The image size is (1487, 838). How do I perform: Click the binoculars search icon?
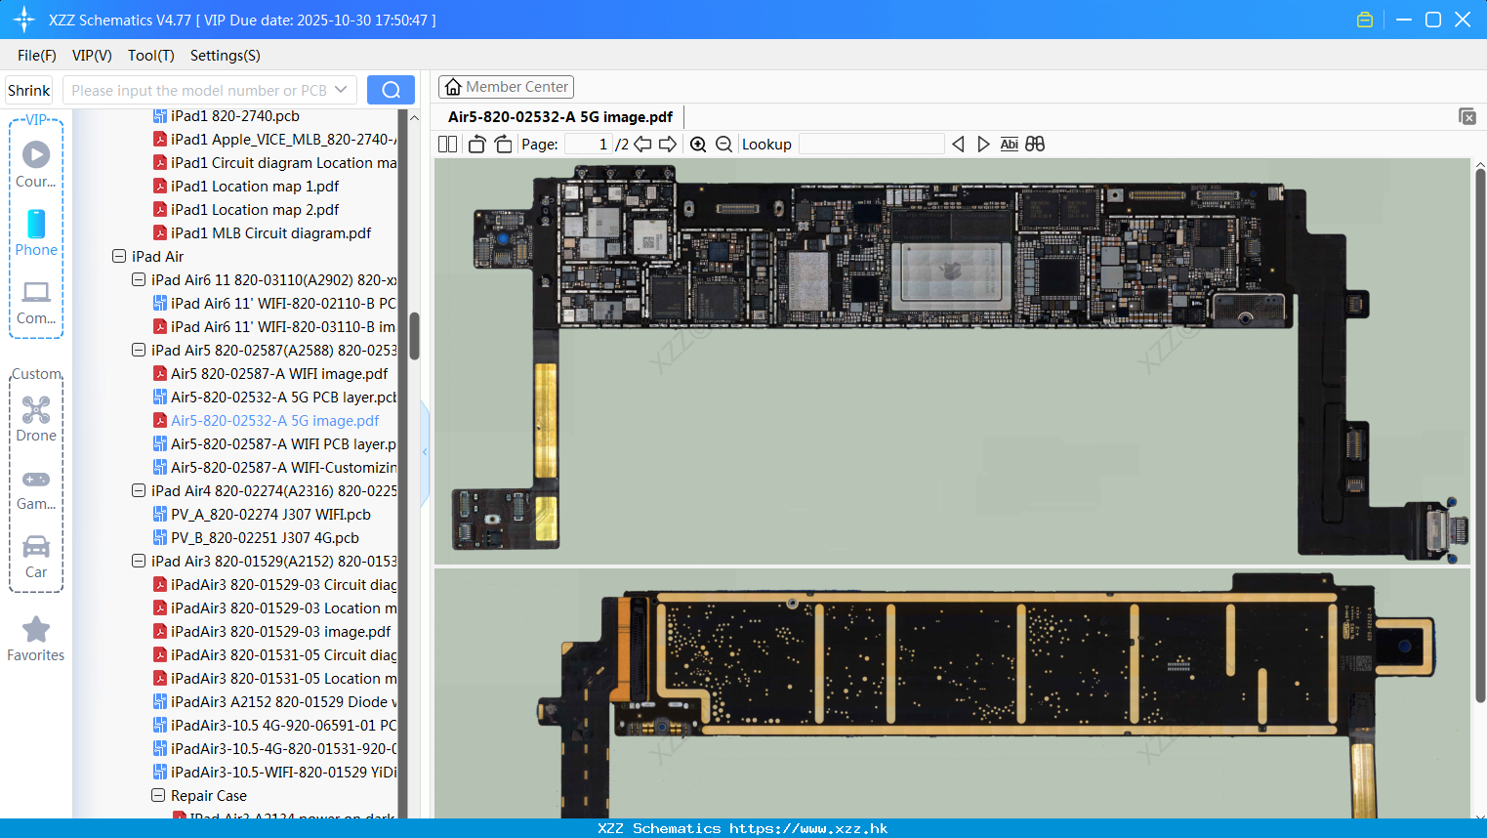[1035, 144]
